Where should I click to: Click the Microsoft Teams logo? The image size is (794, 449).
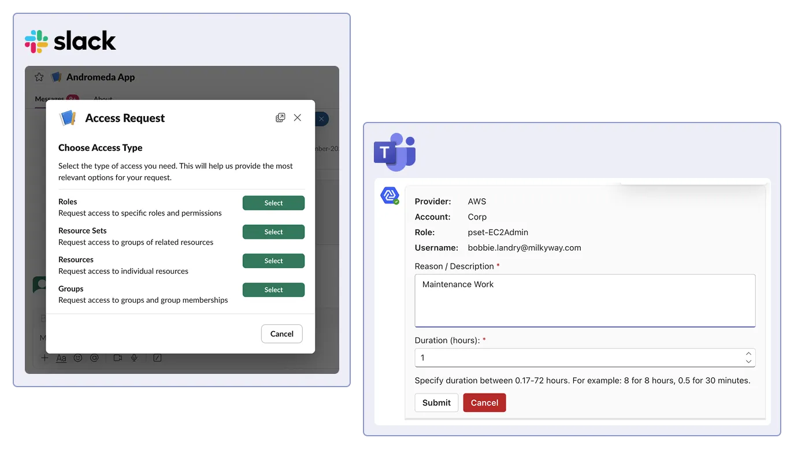[x=395, y=151]
